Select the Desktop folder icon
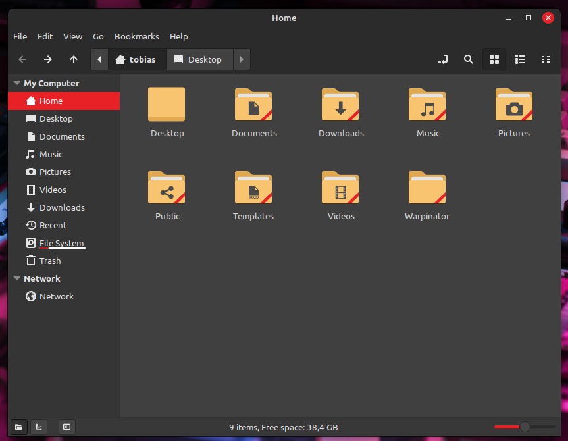Screen dimensions: 568x441 (x=167, y=105)
